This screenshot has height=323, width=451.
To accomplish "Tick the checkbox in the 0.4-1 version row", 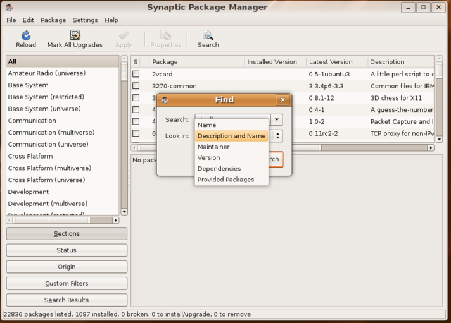I will click(x=136, y=110).
